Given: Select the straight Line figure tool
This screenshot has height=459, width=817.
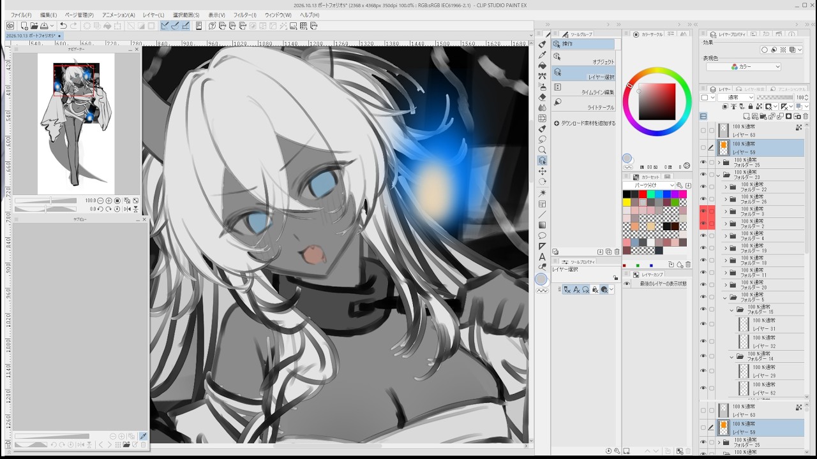Looking at the screenshot, I should tap(543, 214).
